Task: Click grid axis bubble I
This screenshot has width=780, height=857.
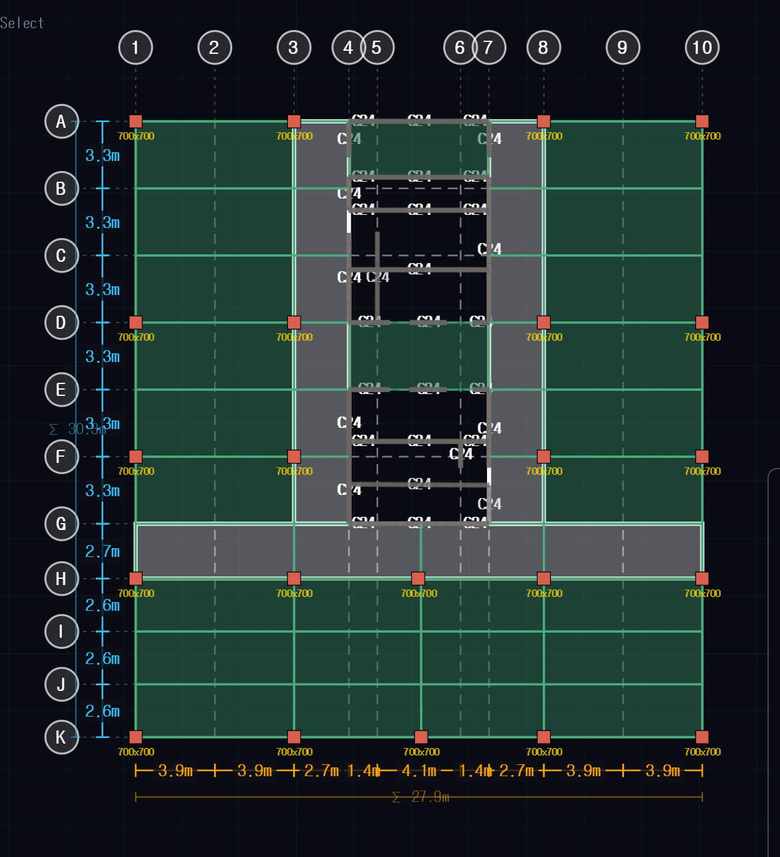Action: pos(61,631)
